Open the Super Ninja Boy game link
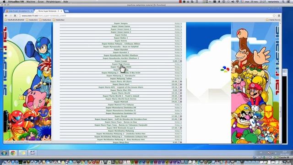Screen dimensions: 293x165 [x=121, y=143]
